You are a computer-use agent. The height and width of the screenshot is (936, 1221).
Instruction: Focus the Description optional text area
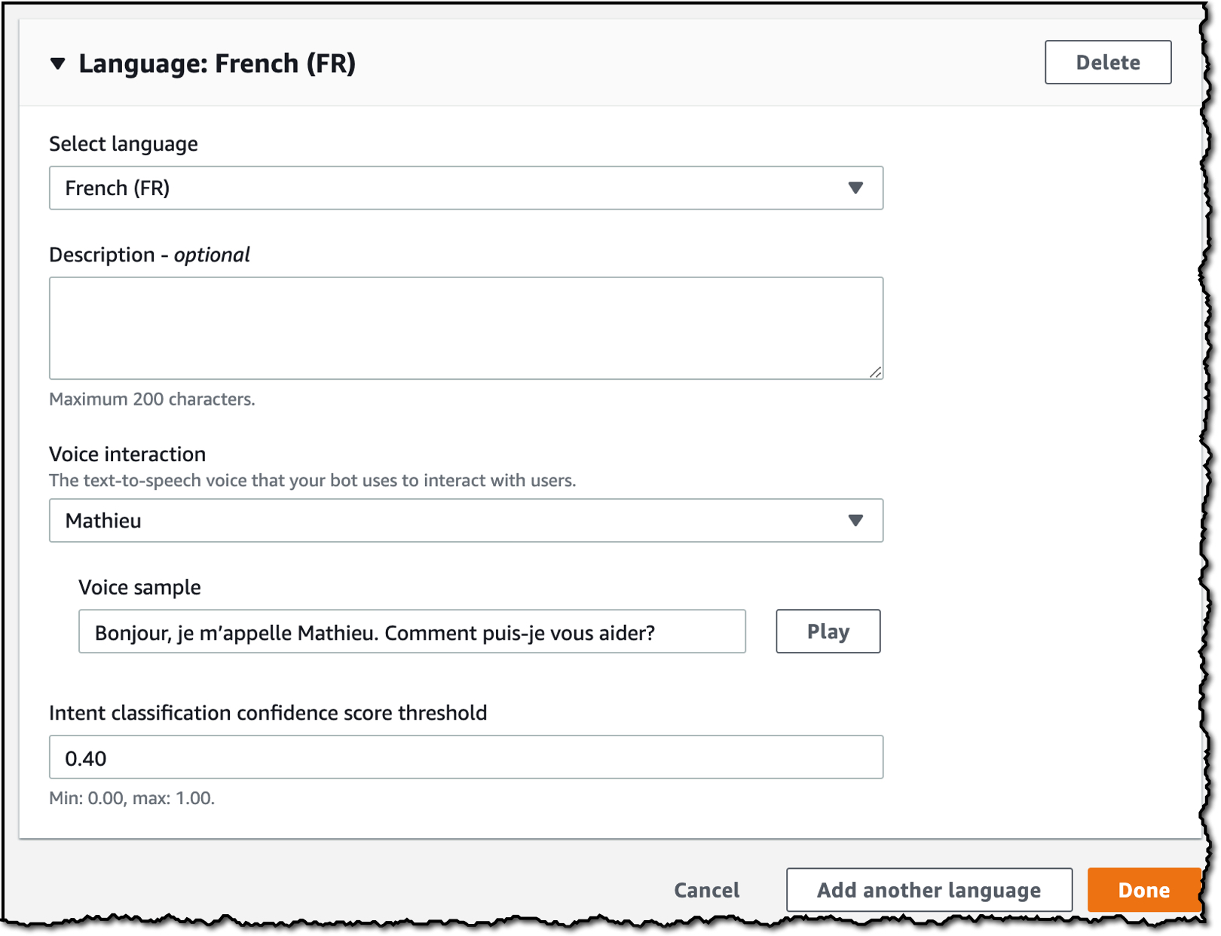pyautogui.click(x=466, y=328)
